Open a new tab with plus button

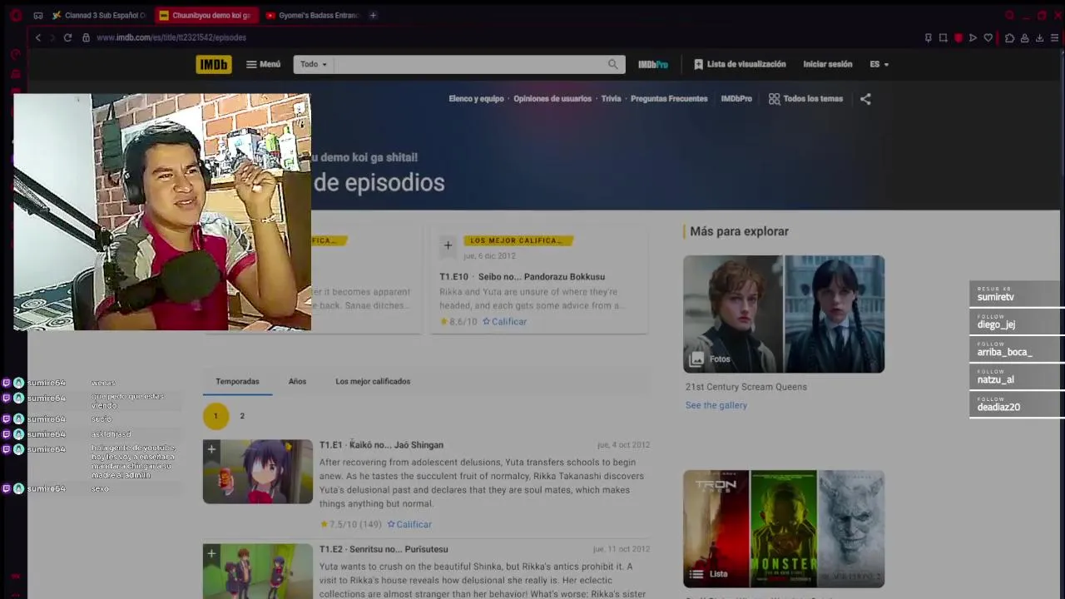click(x=373, y=15)
